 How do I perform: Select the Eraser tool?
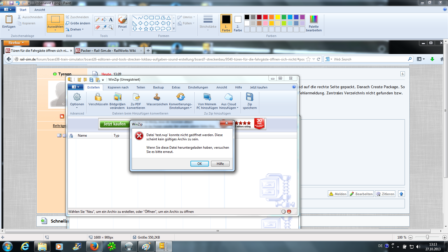click(x=97, y=27)
